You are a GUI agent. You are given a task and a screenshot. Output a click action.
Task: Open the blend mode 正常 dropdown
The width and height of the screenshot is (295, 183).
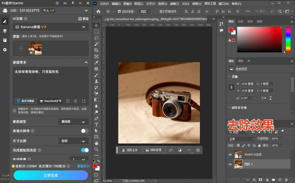tap(241, 139)
